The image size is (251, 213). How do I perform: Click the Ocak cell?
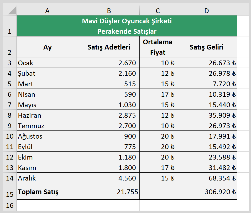click(x=47, y=63)
